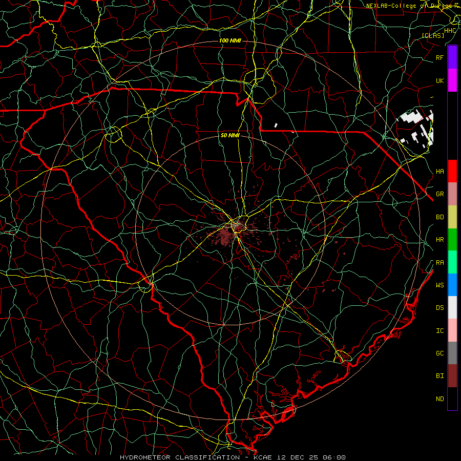
Task: Click the HA legend label
Action: [x=439, y=172]
